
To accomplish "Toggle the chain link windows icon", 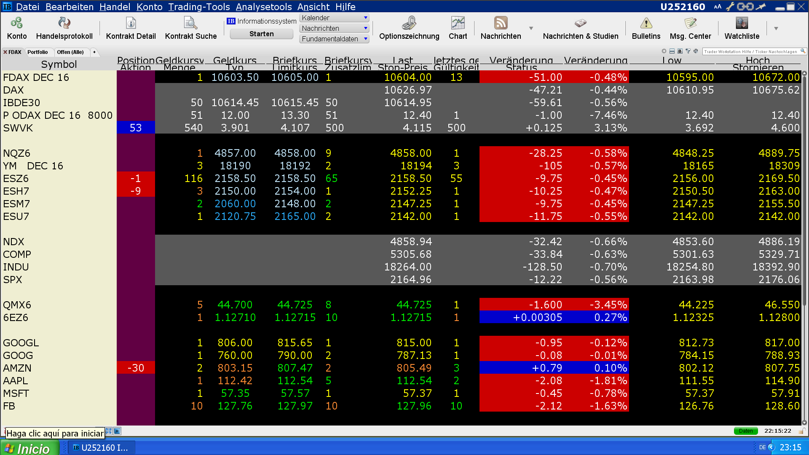I will [745, 6].
